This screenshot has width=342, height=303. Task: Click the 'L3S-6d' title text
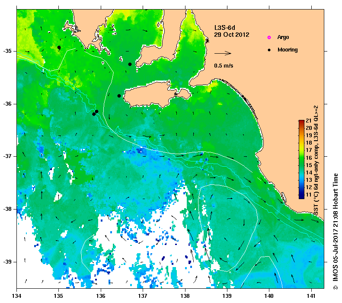225,28
